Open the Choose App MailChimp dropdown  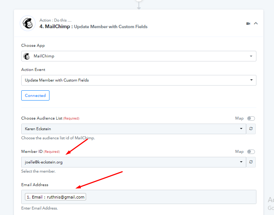click(x=139, y=56)
